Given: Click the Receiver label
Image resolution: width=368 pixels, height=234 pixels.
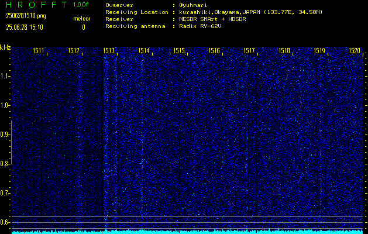Looking at the screenshot, I should point(119,19).
